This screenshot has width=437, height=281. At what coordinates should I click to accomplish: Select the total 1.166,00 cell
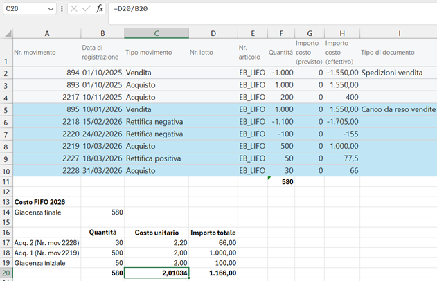click(x=213, y=274)
